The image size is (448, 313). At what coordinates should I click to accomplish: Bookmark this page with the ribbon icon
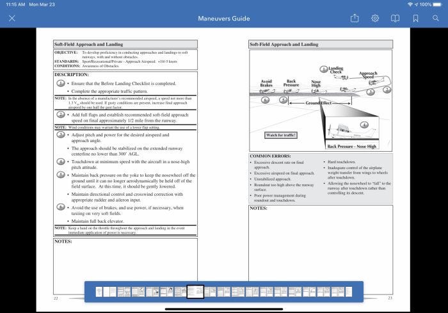click(415, 19)
